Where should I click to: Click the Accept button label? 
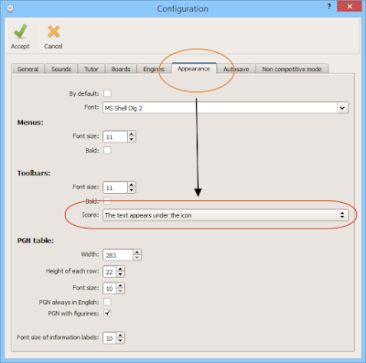coord(20,47)
